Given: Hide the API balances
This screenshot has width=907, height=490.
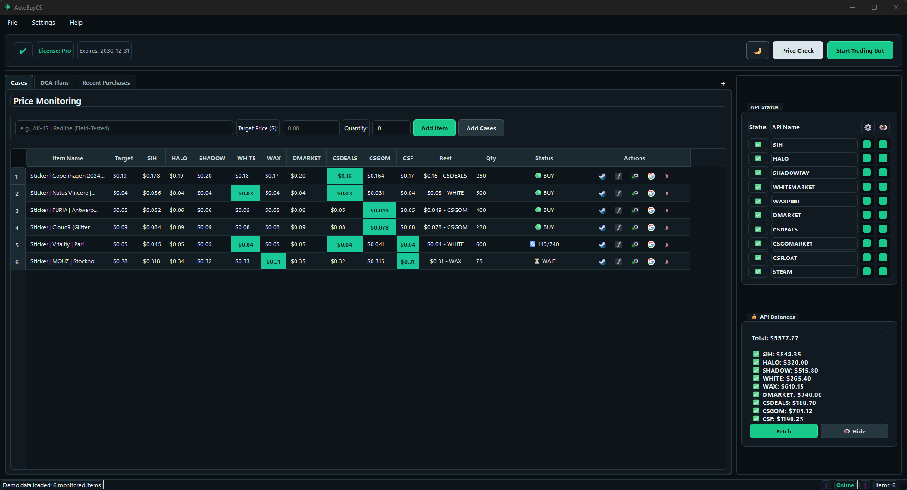Looking at the screenshot, I should click(854, 431).
